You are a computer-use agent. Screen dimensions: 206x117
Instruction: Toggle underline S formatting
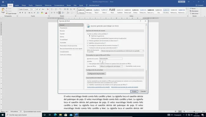25,13
